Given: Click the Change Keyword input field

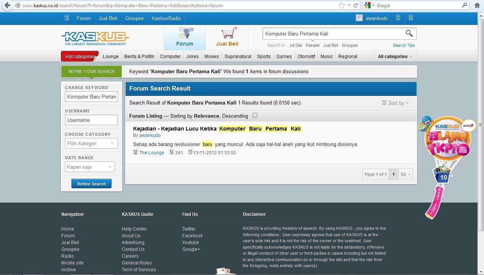Looking at the screenshot, I should [92, 97].
